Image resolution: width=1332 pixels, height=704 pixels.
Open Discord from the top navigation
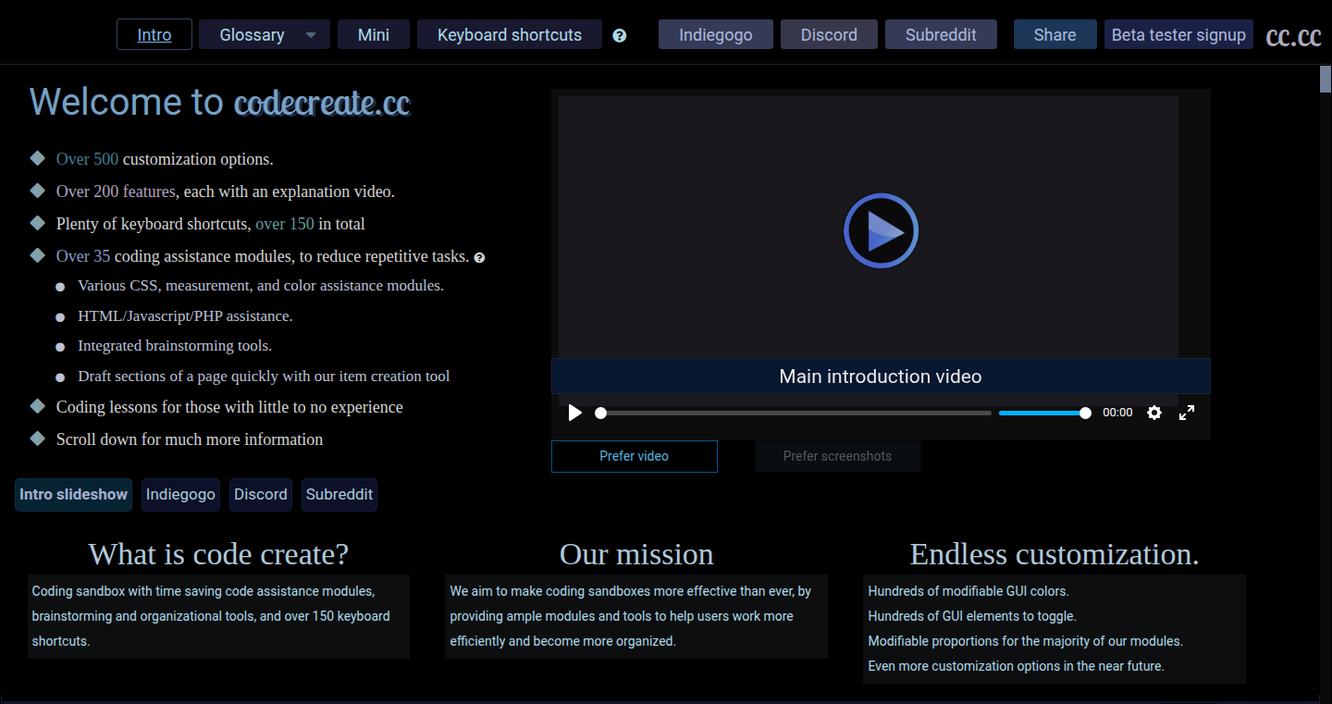(829, 34)
